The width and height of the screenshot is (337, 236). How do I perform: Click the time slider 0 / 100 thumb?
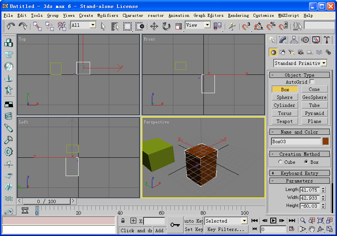47,201
